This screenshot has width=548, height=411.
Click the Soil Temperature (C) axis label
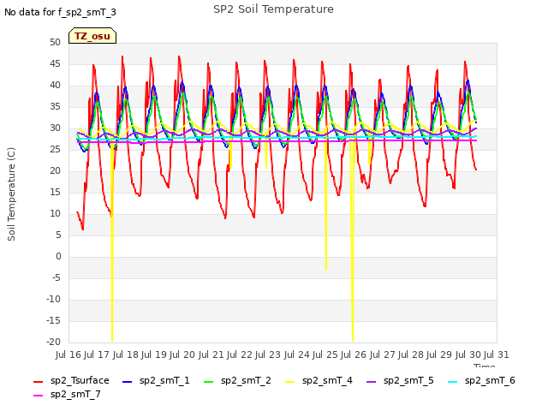pyautogui.click(x=11, y=194)
